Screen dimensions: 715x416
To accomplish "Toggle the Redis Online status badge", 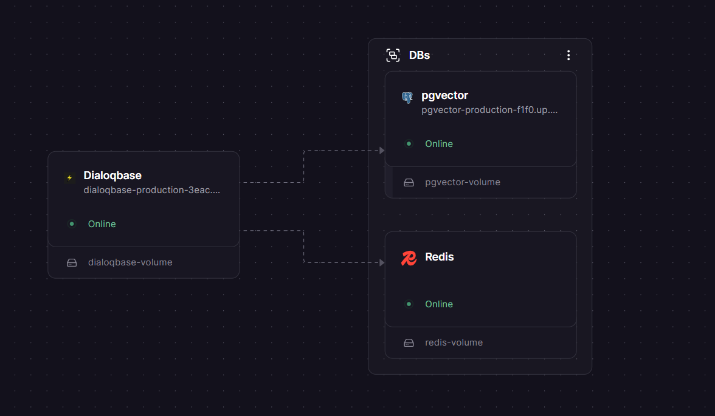I will click(439, 304).
